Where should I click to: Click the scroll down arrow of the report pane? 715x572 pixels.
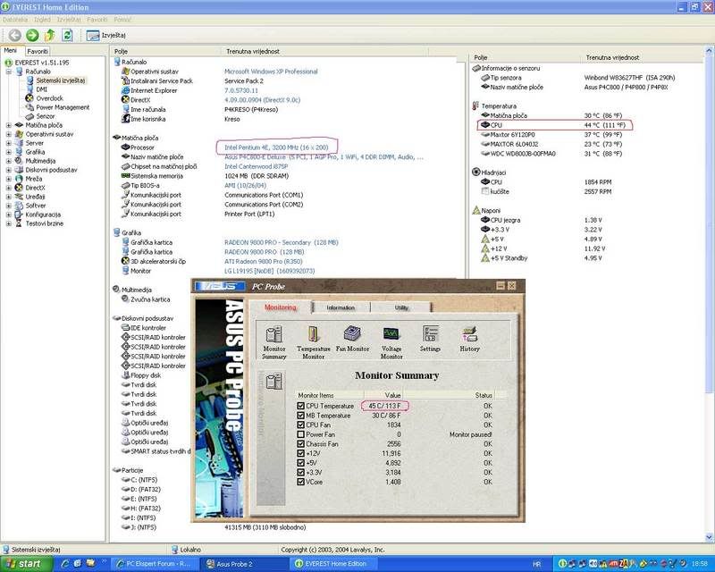(709, 537)
